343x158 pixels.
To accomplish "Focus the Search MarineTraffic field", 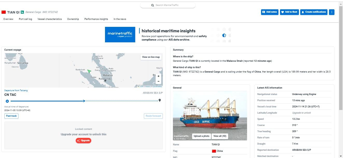I will tap(168, 5).
